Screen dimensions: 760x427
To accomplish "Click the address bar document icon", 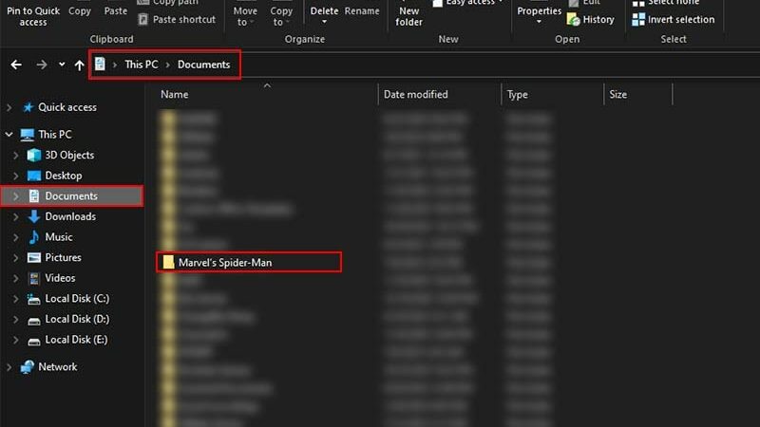I will click(x=100, y=64).
